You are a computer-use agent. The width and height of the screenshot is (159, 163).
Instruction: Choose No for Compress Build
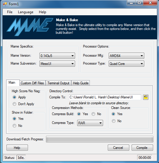[93, 114]
